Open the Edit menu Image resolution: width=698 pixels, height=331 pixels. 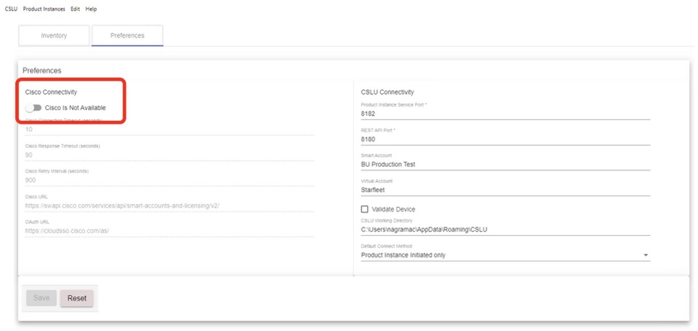[x=75, y=9]
